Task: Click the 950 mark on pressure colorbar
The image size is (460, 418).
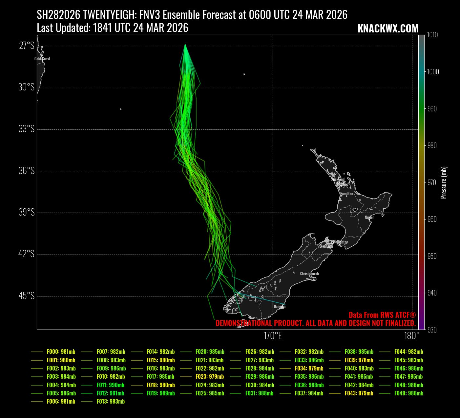Action: 432,256
